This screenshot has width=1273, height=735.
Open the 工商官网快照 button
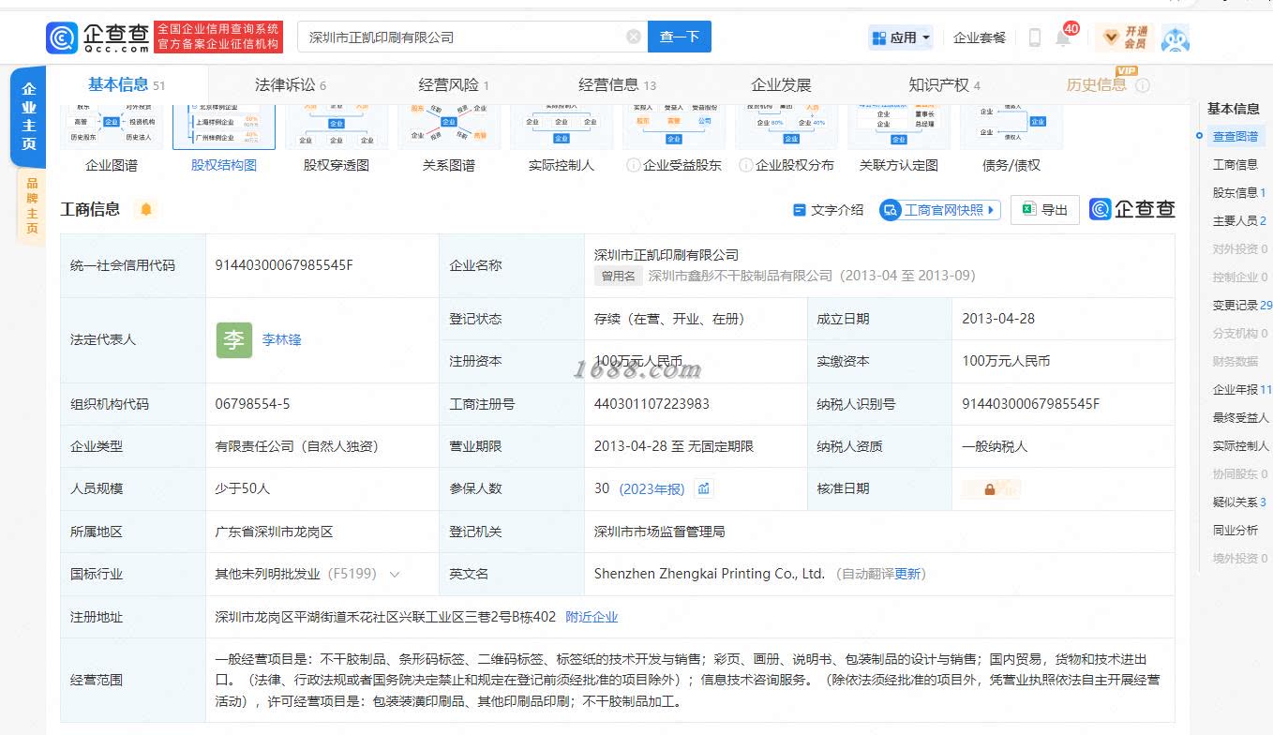(x=940, y=210)
